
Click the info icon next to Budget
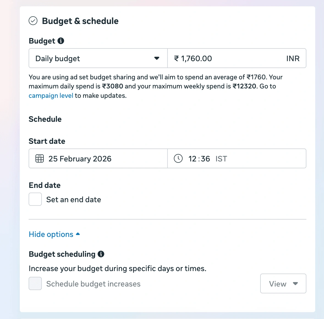click(61, 41)
